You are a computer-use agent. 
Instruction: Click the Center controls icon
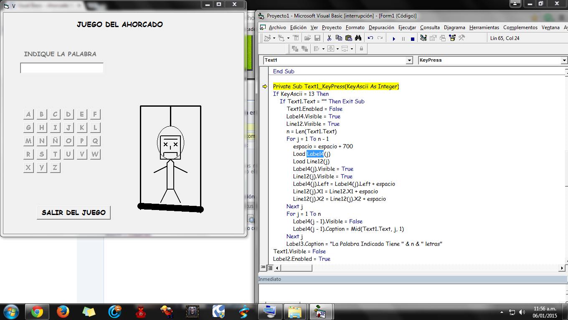click(331, 49)
